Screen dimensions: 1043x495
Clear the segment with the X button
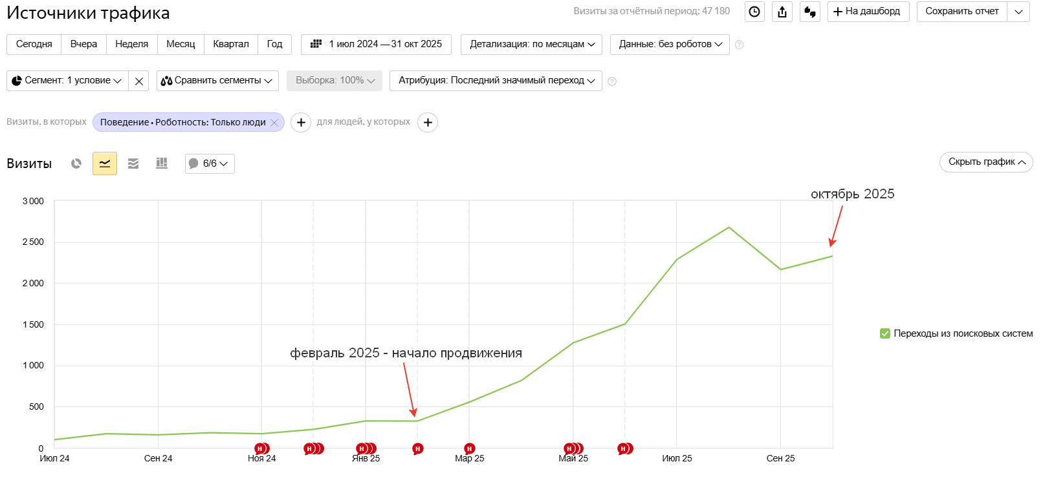[138, 81]
